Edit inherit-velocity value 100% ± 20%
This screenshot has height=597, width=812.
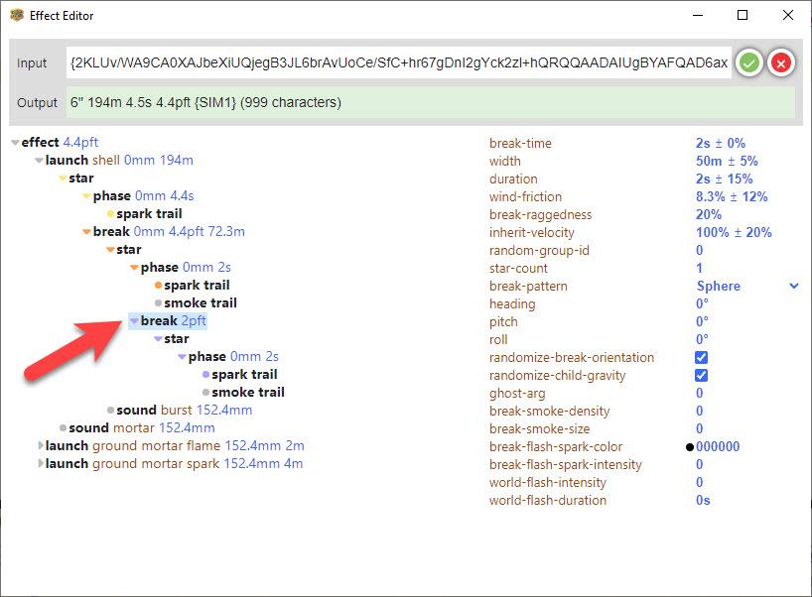coord(734,233)
